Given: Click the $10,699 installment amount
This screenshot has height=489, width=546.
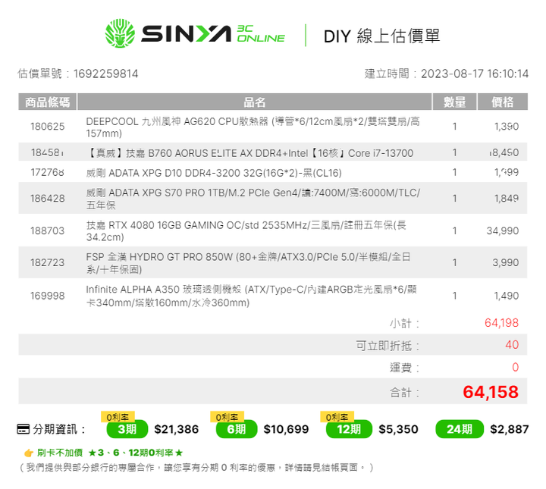Looking at the screenshot, I should point(286,429).
